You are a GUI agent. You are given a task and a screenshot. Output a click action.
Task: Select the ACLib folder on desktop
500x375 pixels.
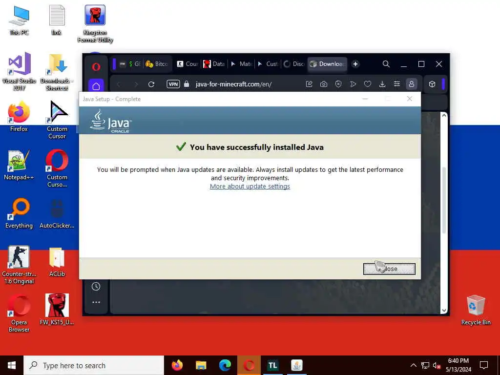(x=57, y=262)
